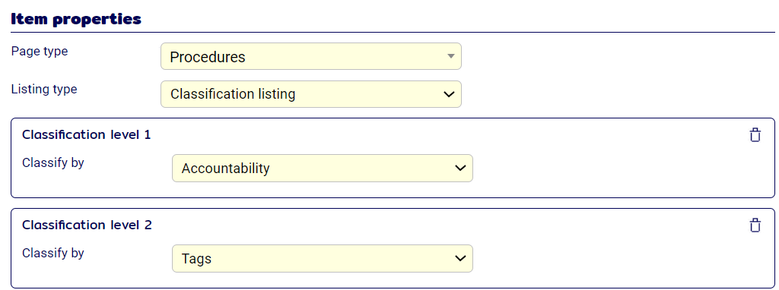
Task: Expand the level 2 Classify by Tags dropdown
Action: tap(323, 258)
